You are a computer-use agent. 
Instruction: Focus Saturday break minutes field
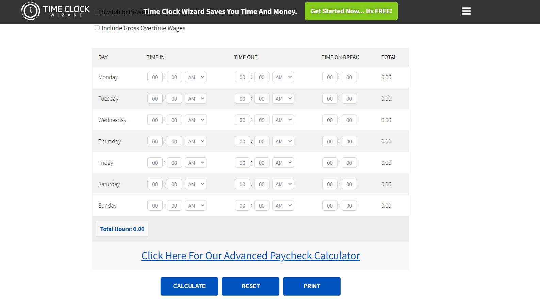tap(349, 184)
